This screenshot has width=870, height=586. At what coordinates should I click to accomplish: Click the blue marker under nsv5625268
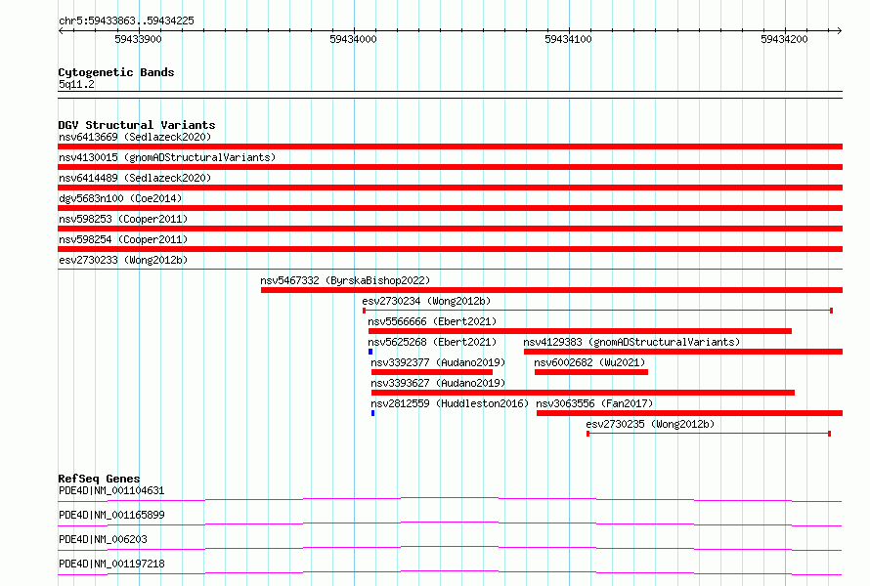pos(370,352)
